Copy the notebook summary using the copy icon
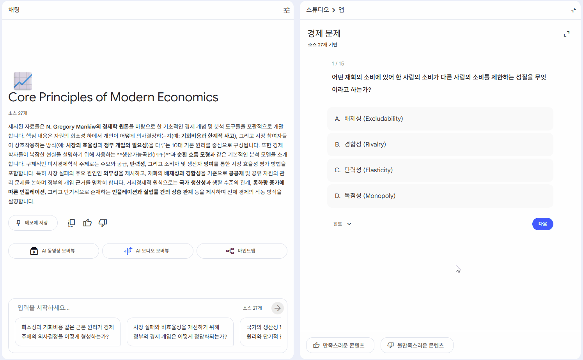The width and height of the screenshot is (583, 360). tap(71, 222)
